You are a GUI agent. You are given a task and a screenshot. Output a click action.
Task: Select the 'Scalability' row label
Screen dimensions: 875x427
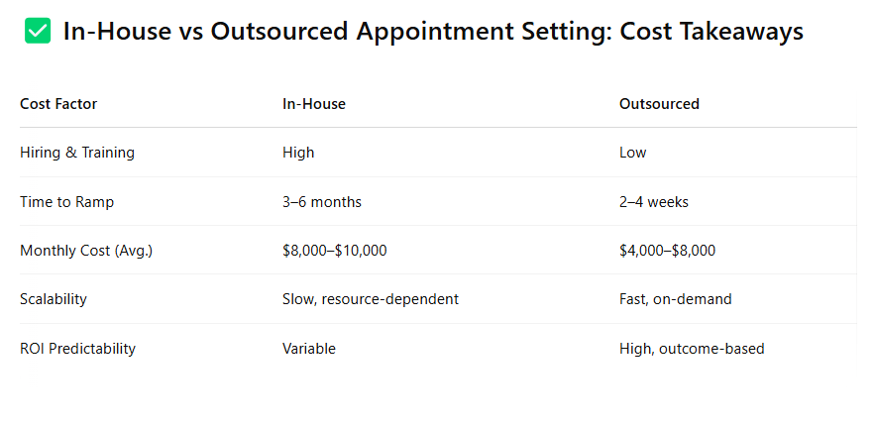(54, 299)
